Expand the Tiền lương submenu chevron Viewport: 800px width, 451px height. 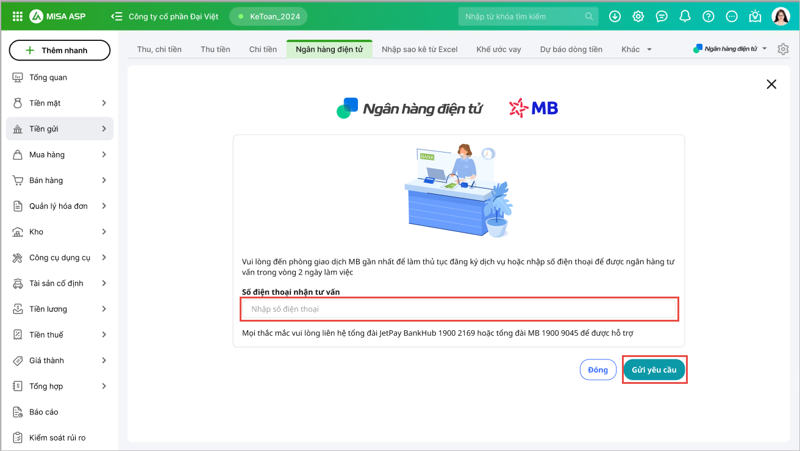(x=104, y=309)
